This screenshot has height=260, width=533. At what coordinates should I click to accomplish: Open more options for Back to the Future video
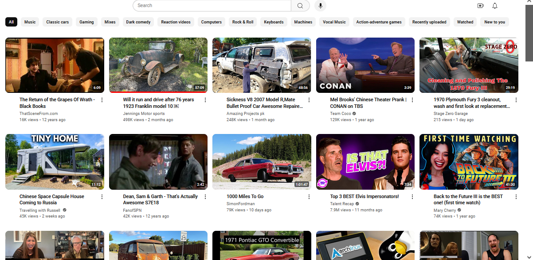(516, 197)
